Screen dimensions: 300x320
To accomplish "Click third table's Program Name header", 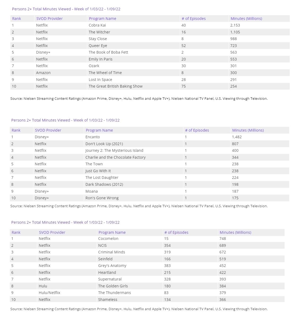I will click(112, 232).
